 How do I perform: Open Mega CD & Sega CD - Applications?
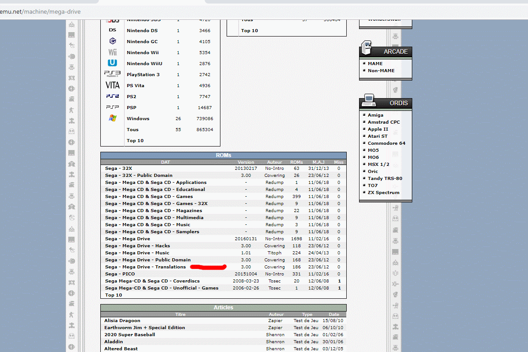156,182
